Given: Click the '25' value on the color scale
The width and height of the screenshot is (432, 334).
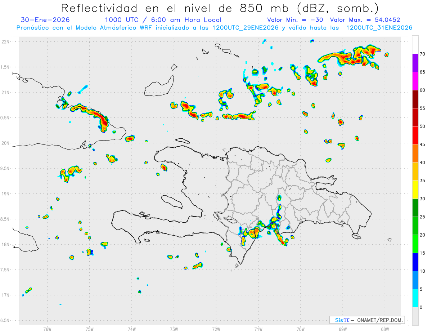Looking at the screenshot, I should pos(423,217).
